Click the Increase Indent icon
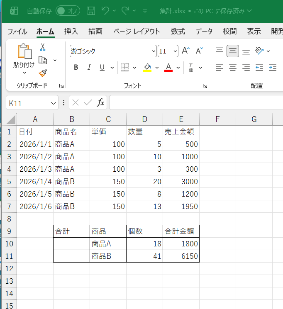Image resolution: width=283 pixels, height=309 pixels. click(272, 67)
